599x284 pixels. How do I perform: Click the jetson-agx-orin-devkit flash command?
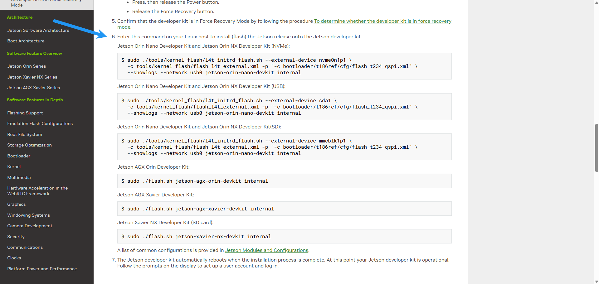coord(284,181)
